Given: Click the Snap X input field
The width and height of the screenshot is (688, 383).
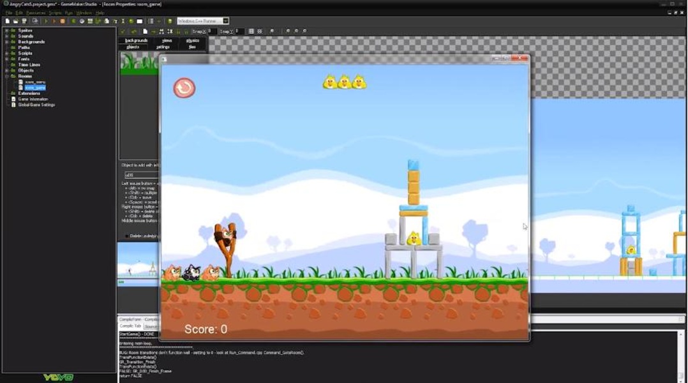Looking at the screenshot, I should tap(213, 31).
